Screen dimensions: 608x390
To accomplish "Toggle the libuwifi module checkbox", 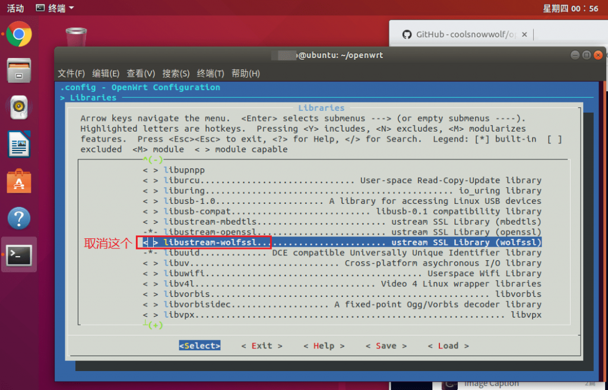I will pyautogui.click(x=150, y=274).
